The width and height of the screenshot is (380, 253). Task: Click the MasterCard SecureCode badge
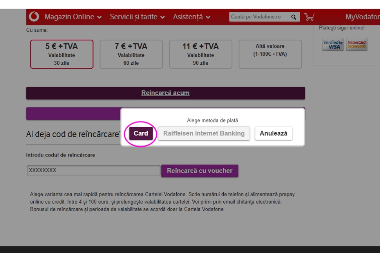pyautogui.click(x=356, y=45)
